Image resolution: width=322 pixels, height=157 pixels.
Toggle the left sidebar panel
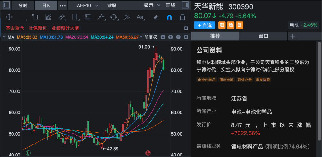point(6,5)
